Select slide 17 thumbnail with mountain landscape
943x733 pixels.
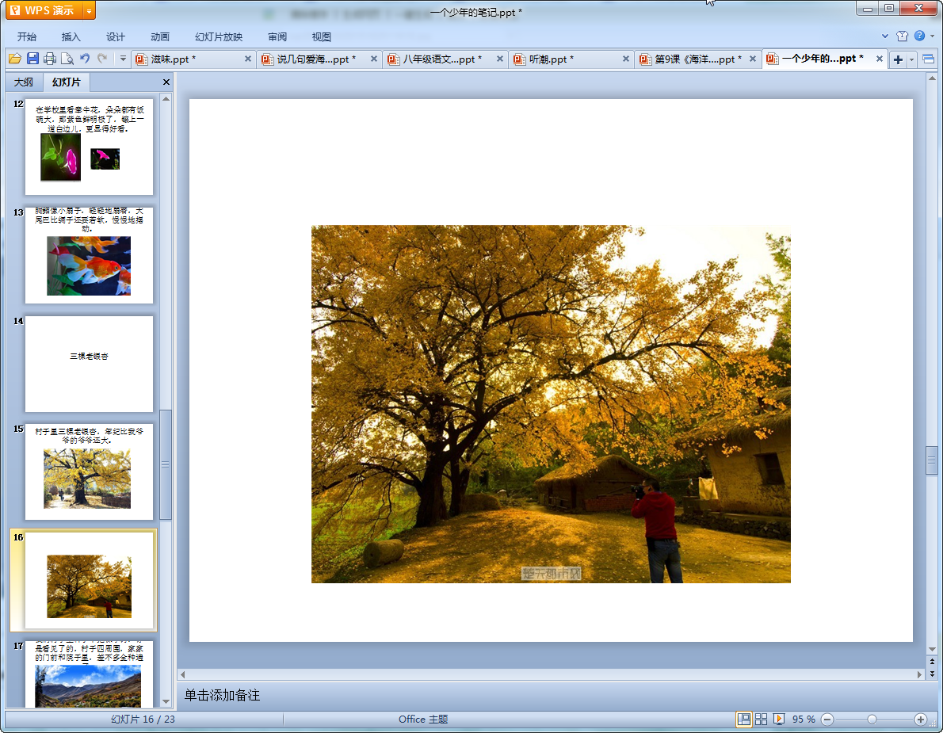click(x=89, y=674)
